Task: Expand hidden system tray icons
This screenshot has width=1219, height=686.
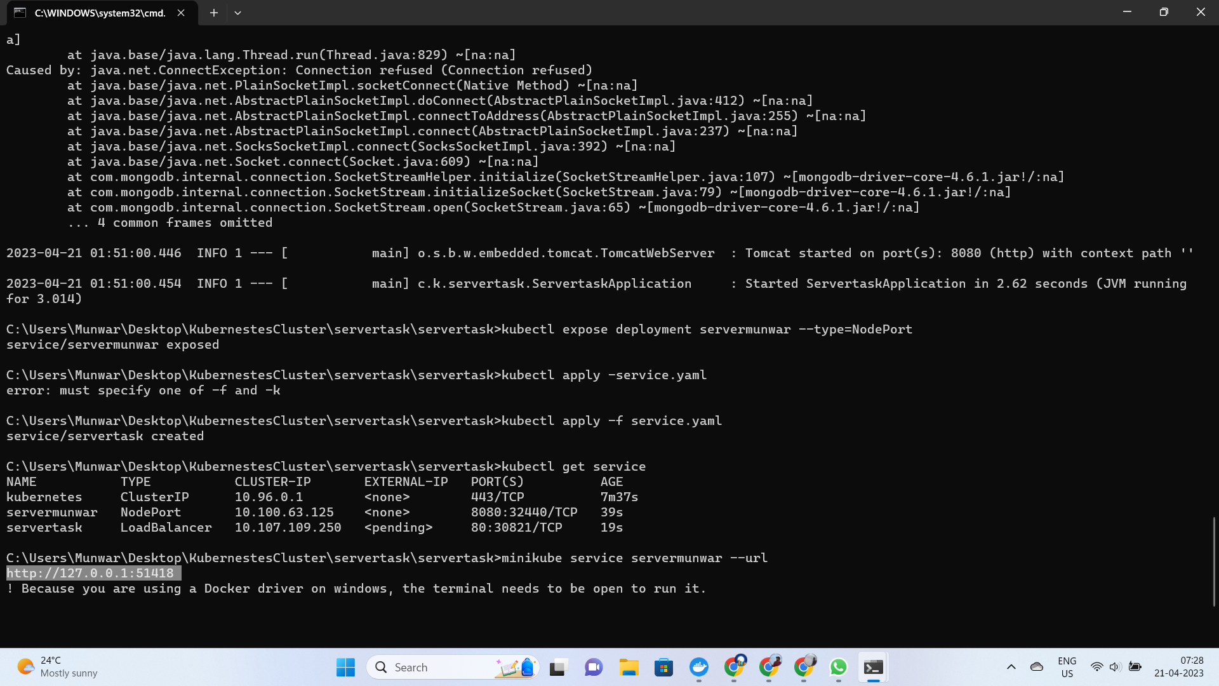Action: point(1012,666)
